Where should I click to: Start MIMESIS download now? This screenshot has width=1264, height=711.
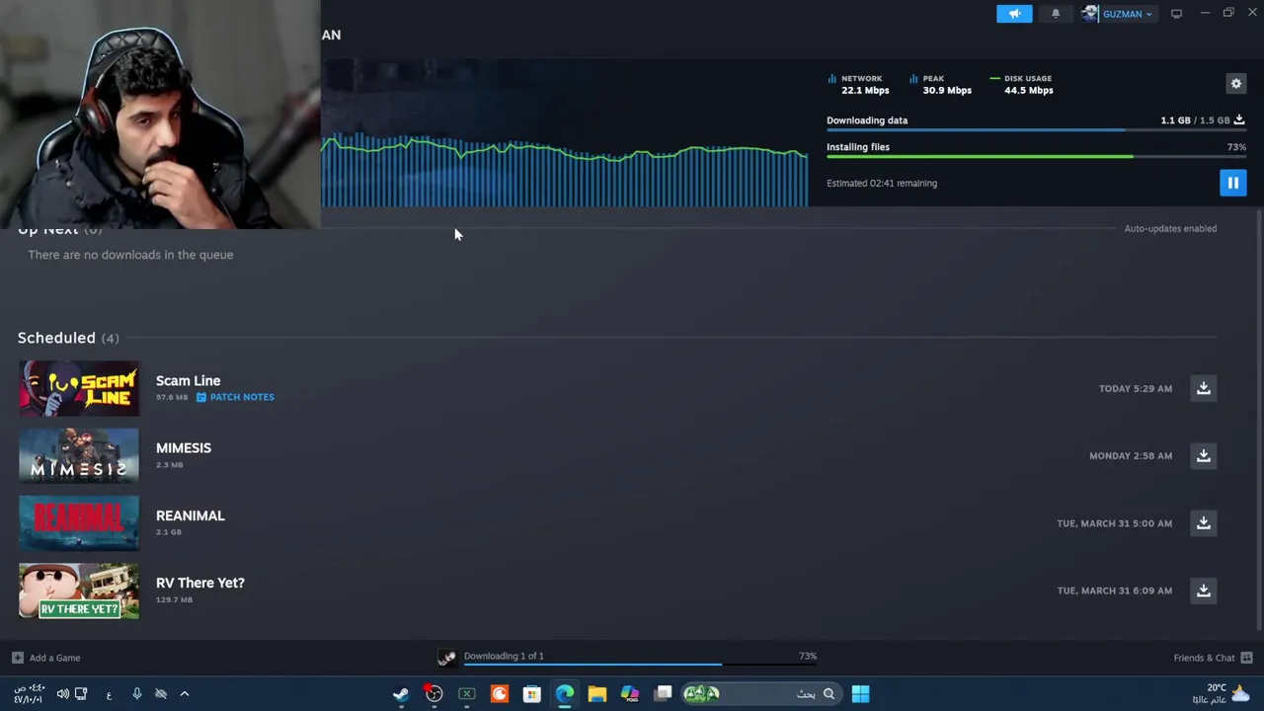pyautogui.click(x=1203, y=455)
